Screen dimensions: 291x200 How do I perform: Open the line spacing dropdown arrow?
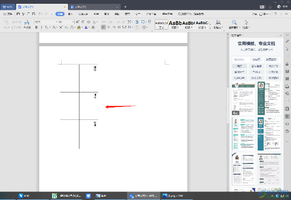click(x=133, y=27)
